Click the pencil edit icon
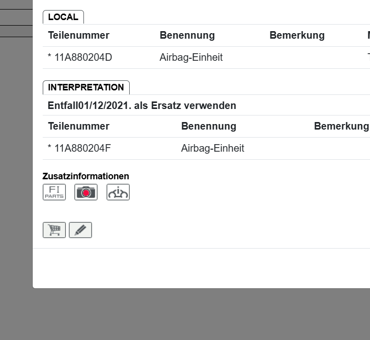370x340 pixels. tap(80, 230)
